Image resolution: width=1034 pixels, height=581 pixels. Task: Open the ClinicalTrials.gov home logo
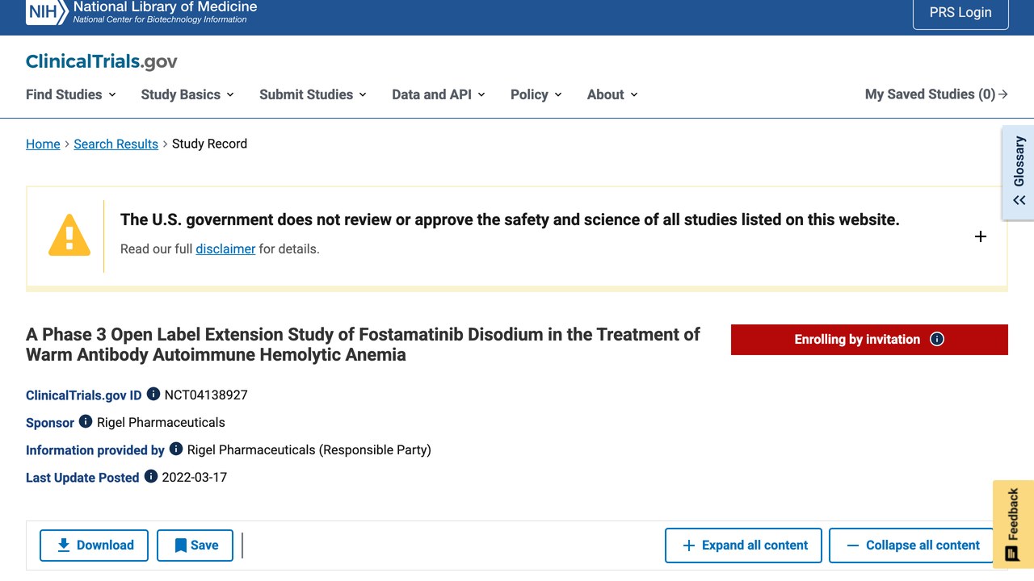tap(102, 62)
